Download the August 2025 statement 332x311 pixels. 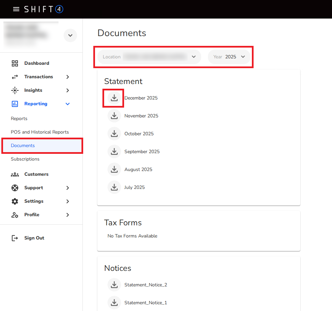coord(114,169)
